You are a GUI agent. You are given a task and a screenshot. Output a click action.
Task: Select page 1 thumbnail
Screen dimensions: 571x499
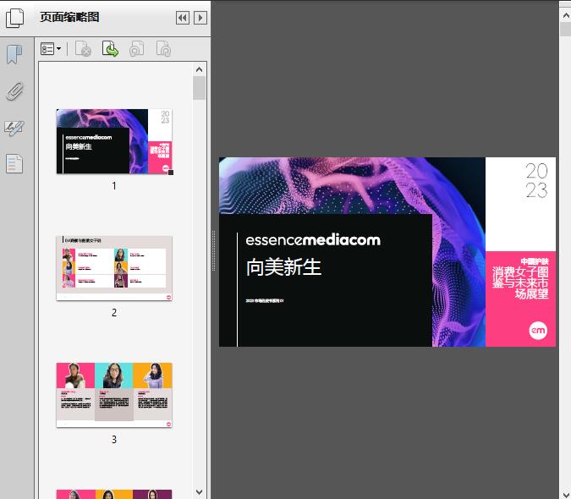coord(114,141)
